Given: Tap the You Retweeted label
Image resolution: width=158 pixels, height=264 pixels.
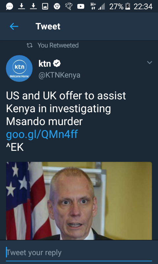Looking at the screenshot, I should (58, 45).
